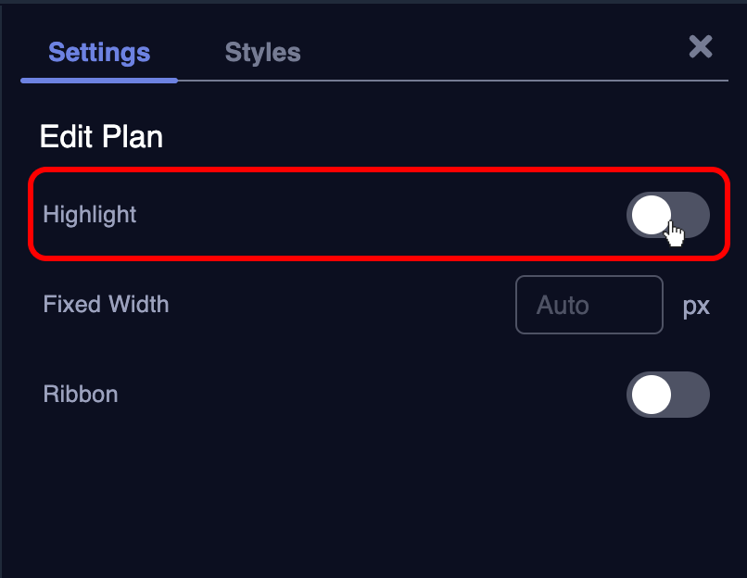
Task: Click inside the red-outlined Highlight row
Action: pos(371,215)
